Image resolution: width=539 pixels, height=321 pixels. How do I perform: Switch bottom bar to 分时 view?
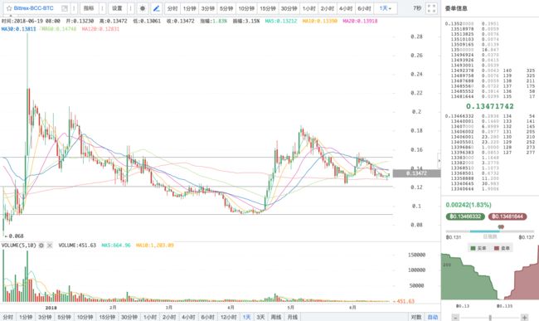point(7,317)
